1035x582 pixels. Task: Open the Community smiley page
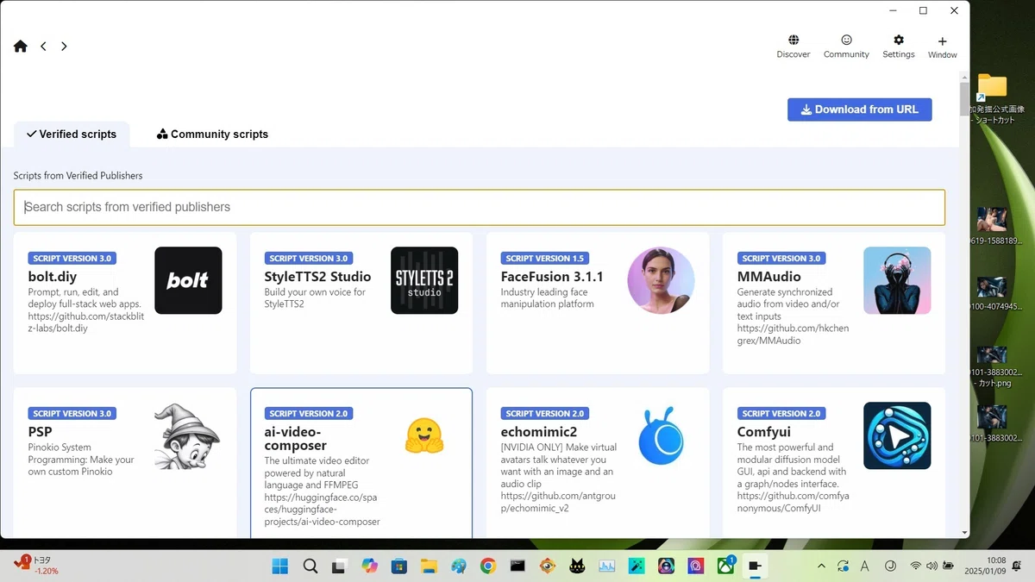pyautogui.click(x=846, y=47)
